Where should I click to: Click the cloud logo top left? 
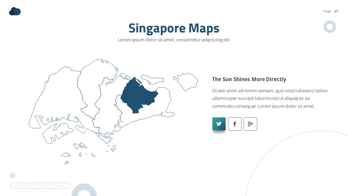coord(15,11)
